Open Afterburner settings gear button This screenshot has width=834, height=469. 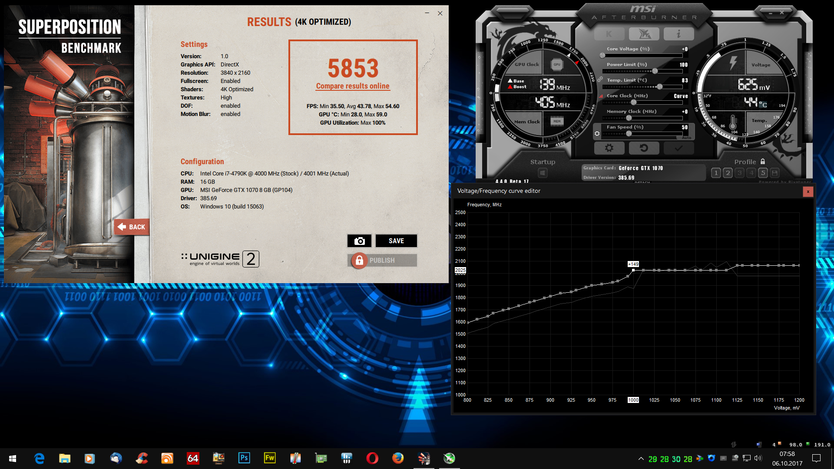click(609, 148)
